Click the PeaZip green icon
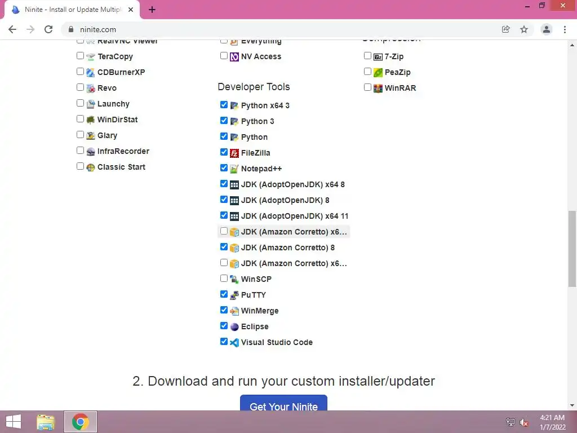Viewport: 577px width, 433px height. pos(378,73)
